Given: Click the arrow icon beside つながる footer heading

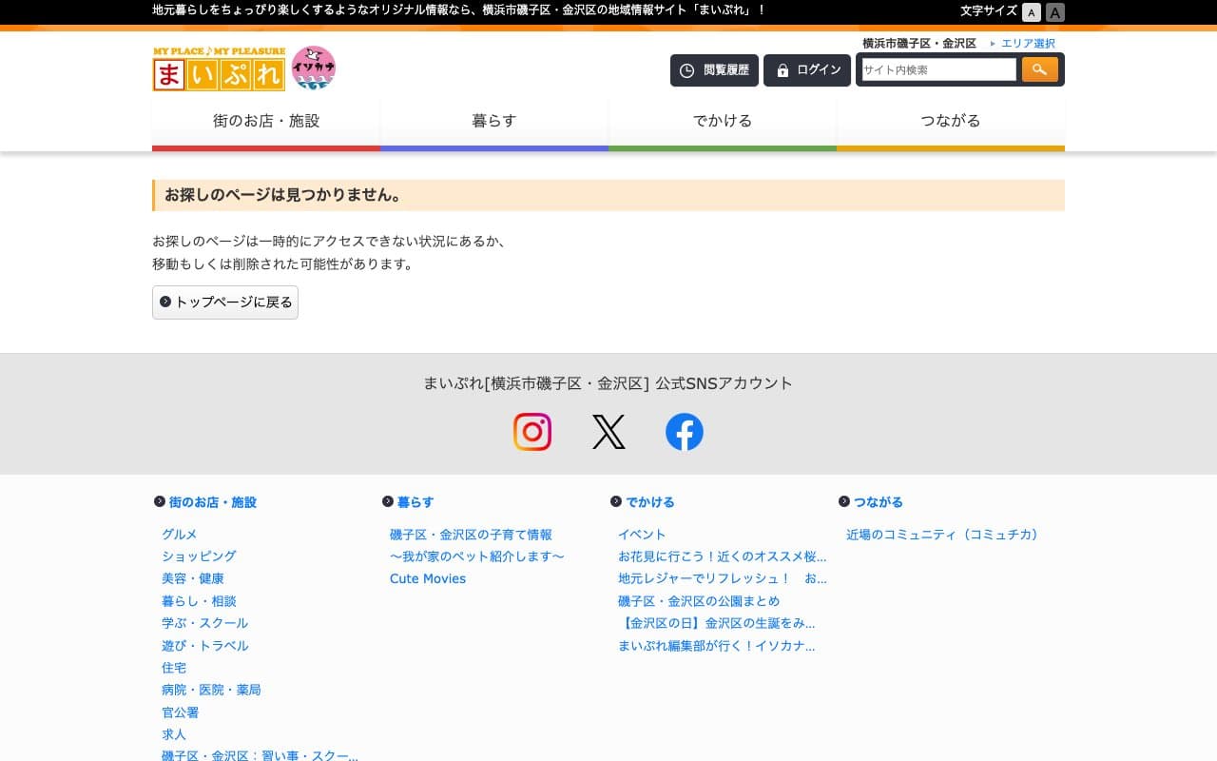Looking at the screenshot, I should (x=844, y=501).
